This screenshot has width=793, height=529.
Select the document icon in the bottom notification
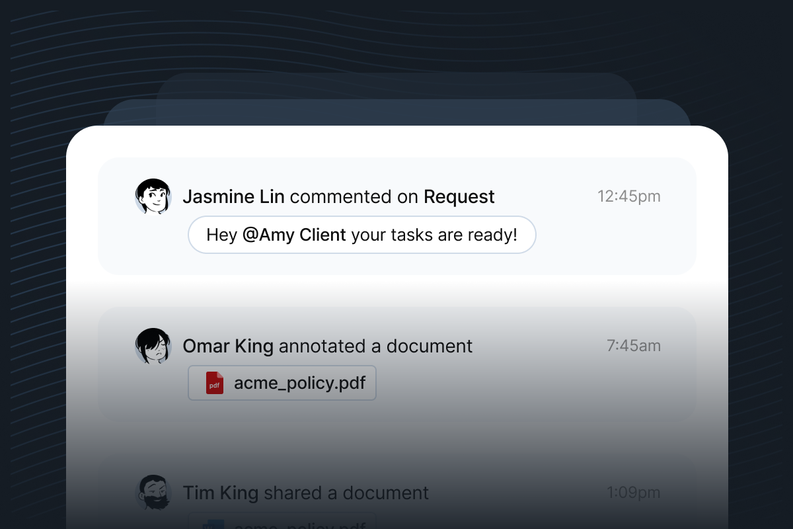(213, 526)
